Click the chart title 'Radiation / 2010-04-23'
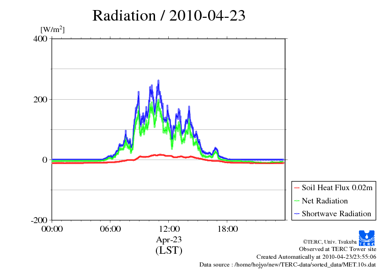This screenshot has height=272, width=385. [169, 16]
